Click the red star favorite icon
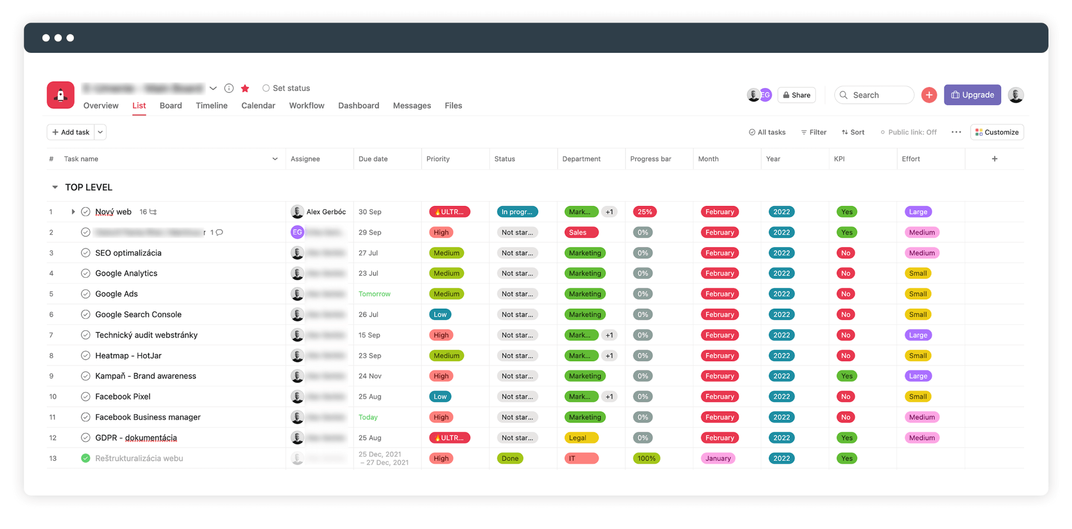 coord(245,88)
